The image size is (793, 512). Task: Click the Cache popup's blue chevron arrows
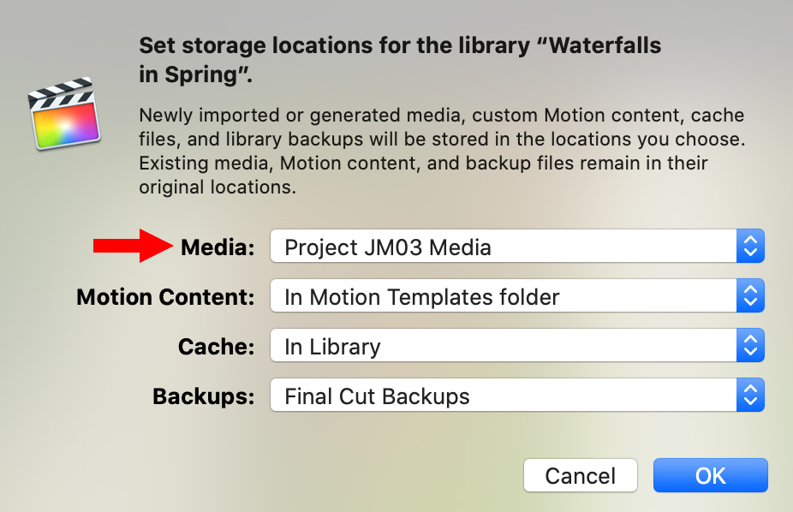pos(750,345)
